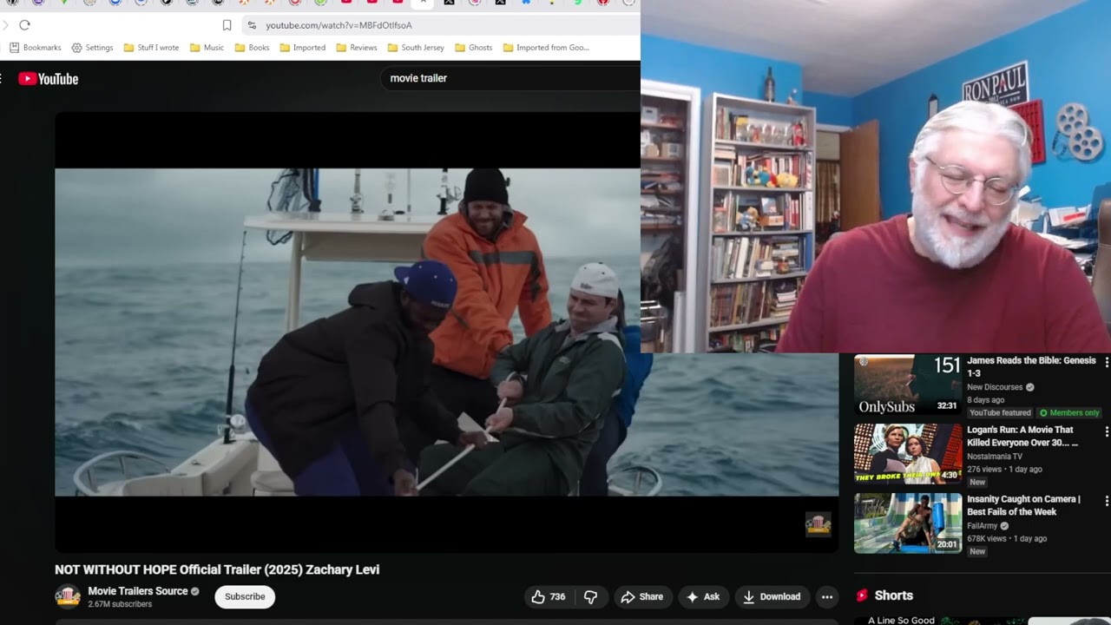The width and height of the screenshot is (1111, 625).
Task: Click the verified badge next to Movie Trailers Source
Action: 195,591
